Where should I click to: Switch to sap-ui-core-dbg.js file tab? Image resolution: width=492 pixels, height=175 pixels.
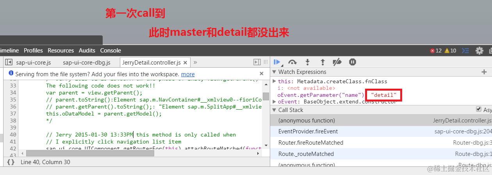(87, 62)
